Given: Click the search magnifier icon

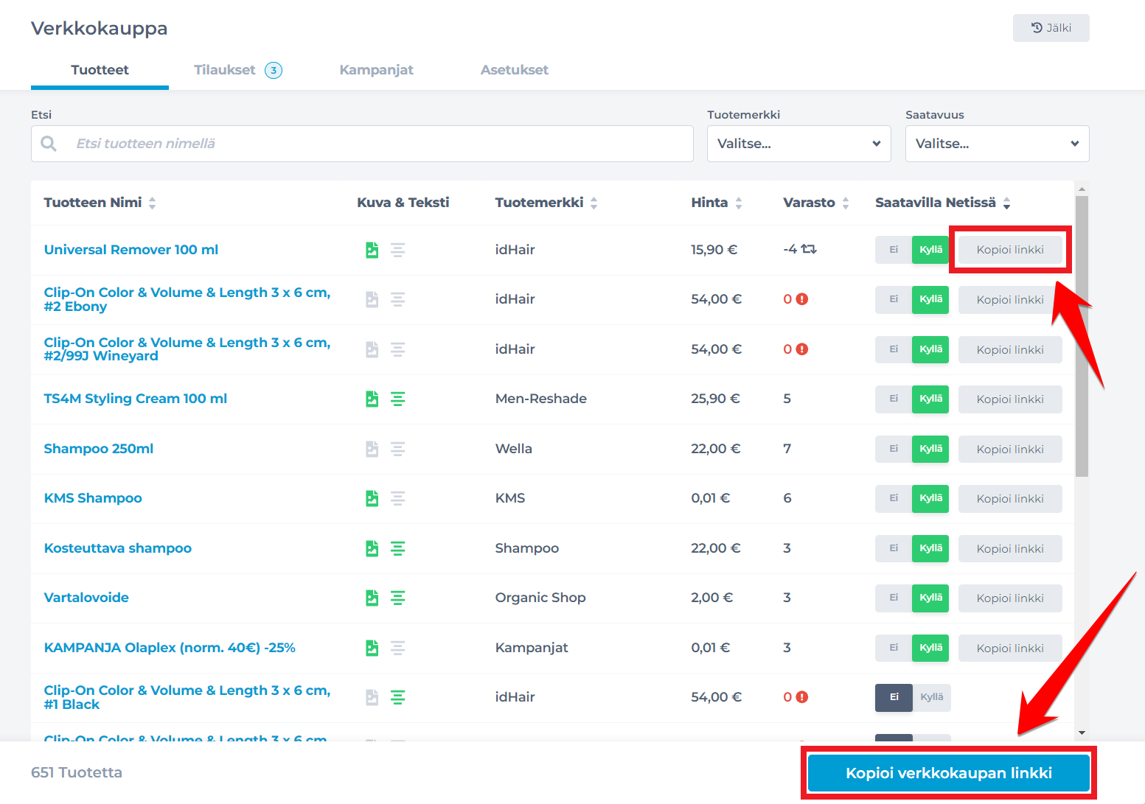Looking at the screenshot, I should point(49,144).
